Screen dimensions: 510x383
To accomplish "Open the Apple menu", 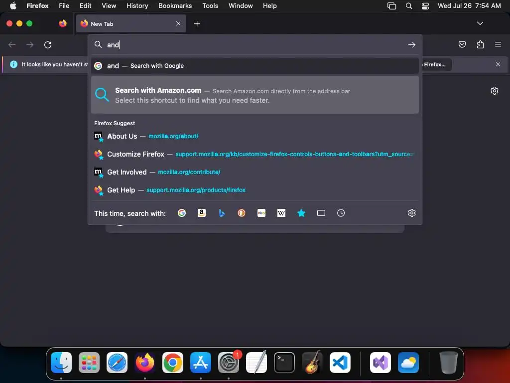I will tap(13, 5).
